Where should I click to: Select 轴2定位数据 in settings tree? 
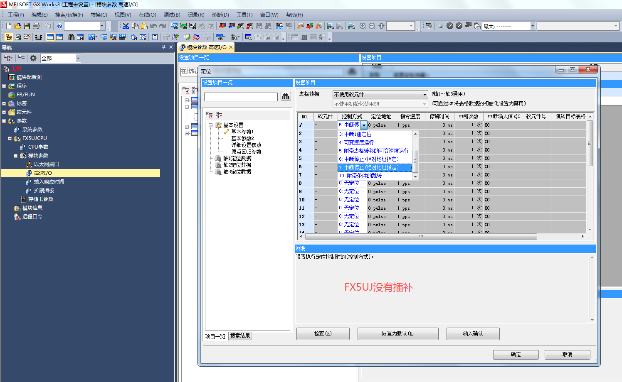[237, 165]
